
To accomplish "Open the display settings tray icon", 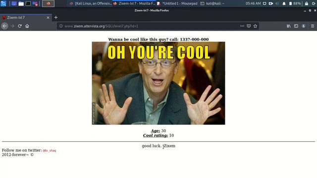I will 264,3.
